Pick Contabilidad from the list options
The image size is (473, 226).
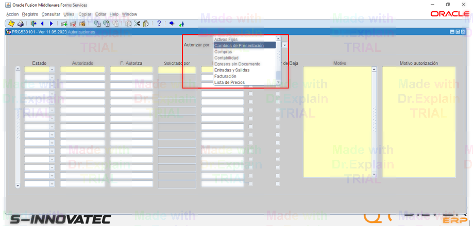click(x=226, y=58)
